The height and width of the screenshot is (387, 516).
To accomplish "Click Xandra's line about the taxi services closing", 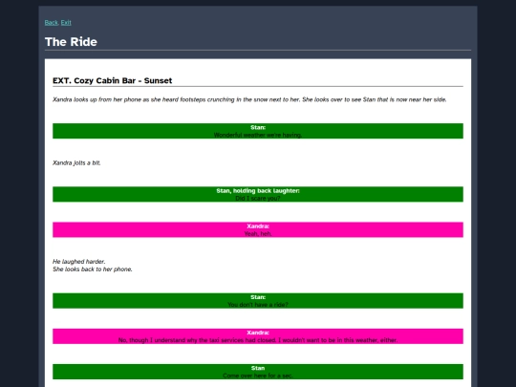I will click(x=258, y=340).
